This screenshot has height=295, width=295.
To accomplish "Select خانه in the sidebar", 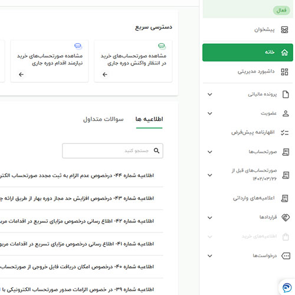I will coord(248,53).
